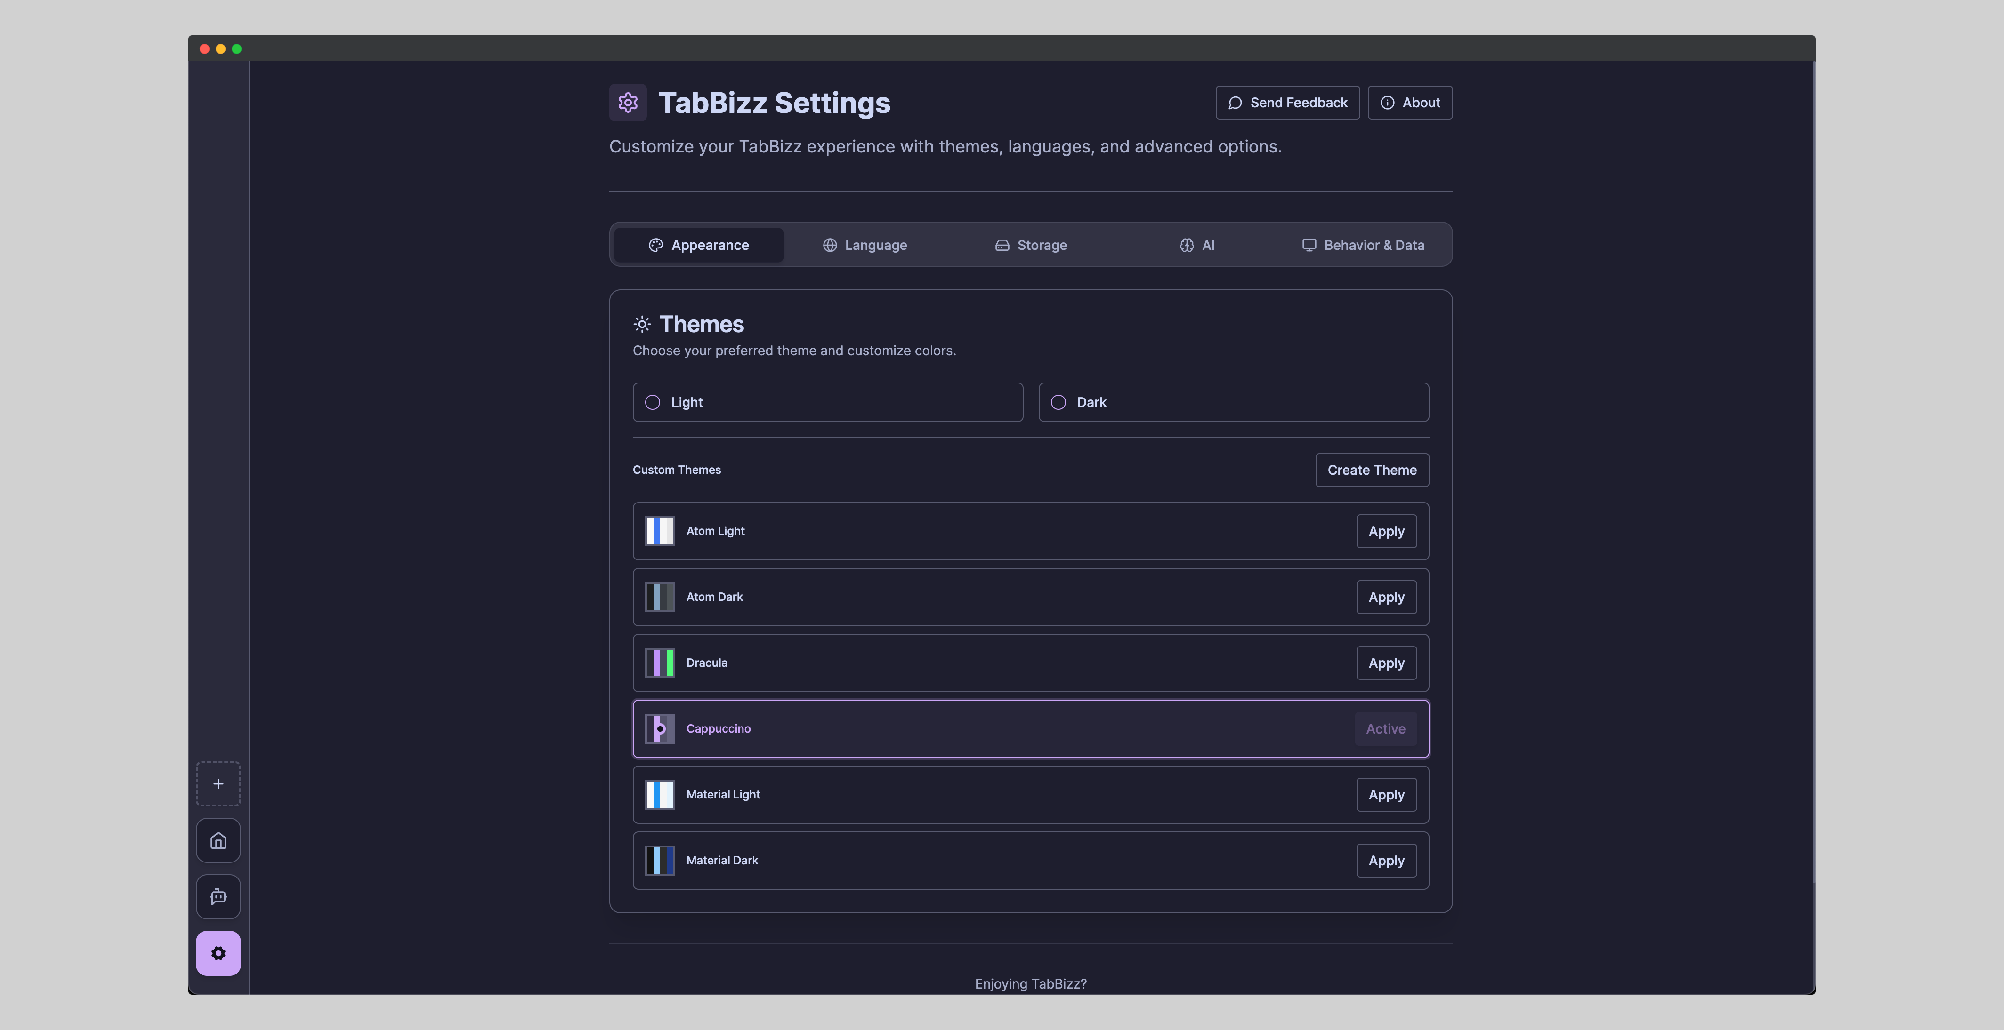
Task: Click the Enjoying TabBizz? text
Action: 1030,983
